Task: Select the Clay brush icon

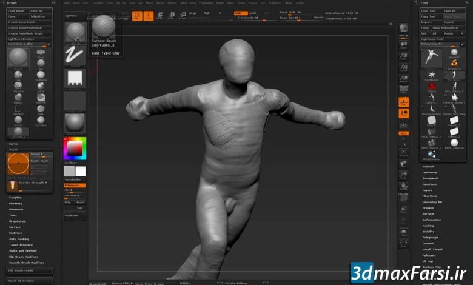Action: click(18, 75)
